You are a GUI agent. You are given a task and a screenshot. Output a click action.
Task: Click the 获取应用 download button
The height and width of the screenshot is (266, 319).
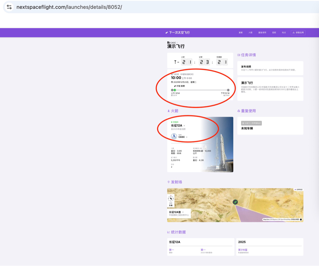tap(298, 32)
